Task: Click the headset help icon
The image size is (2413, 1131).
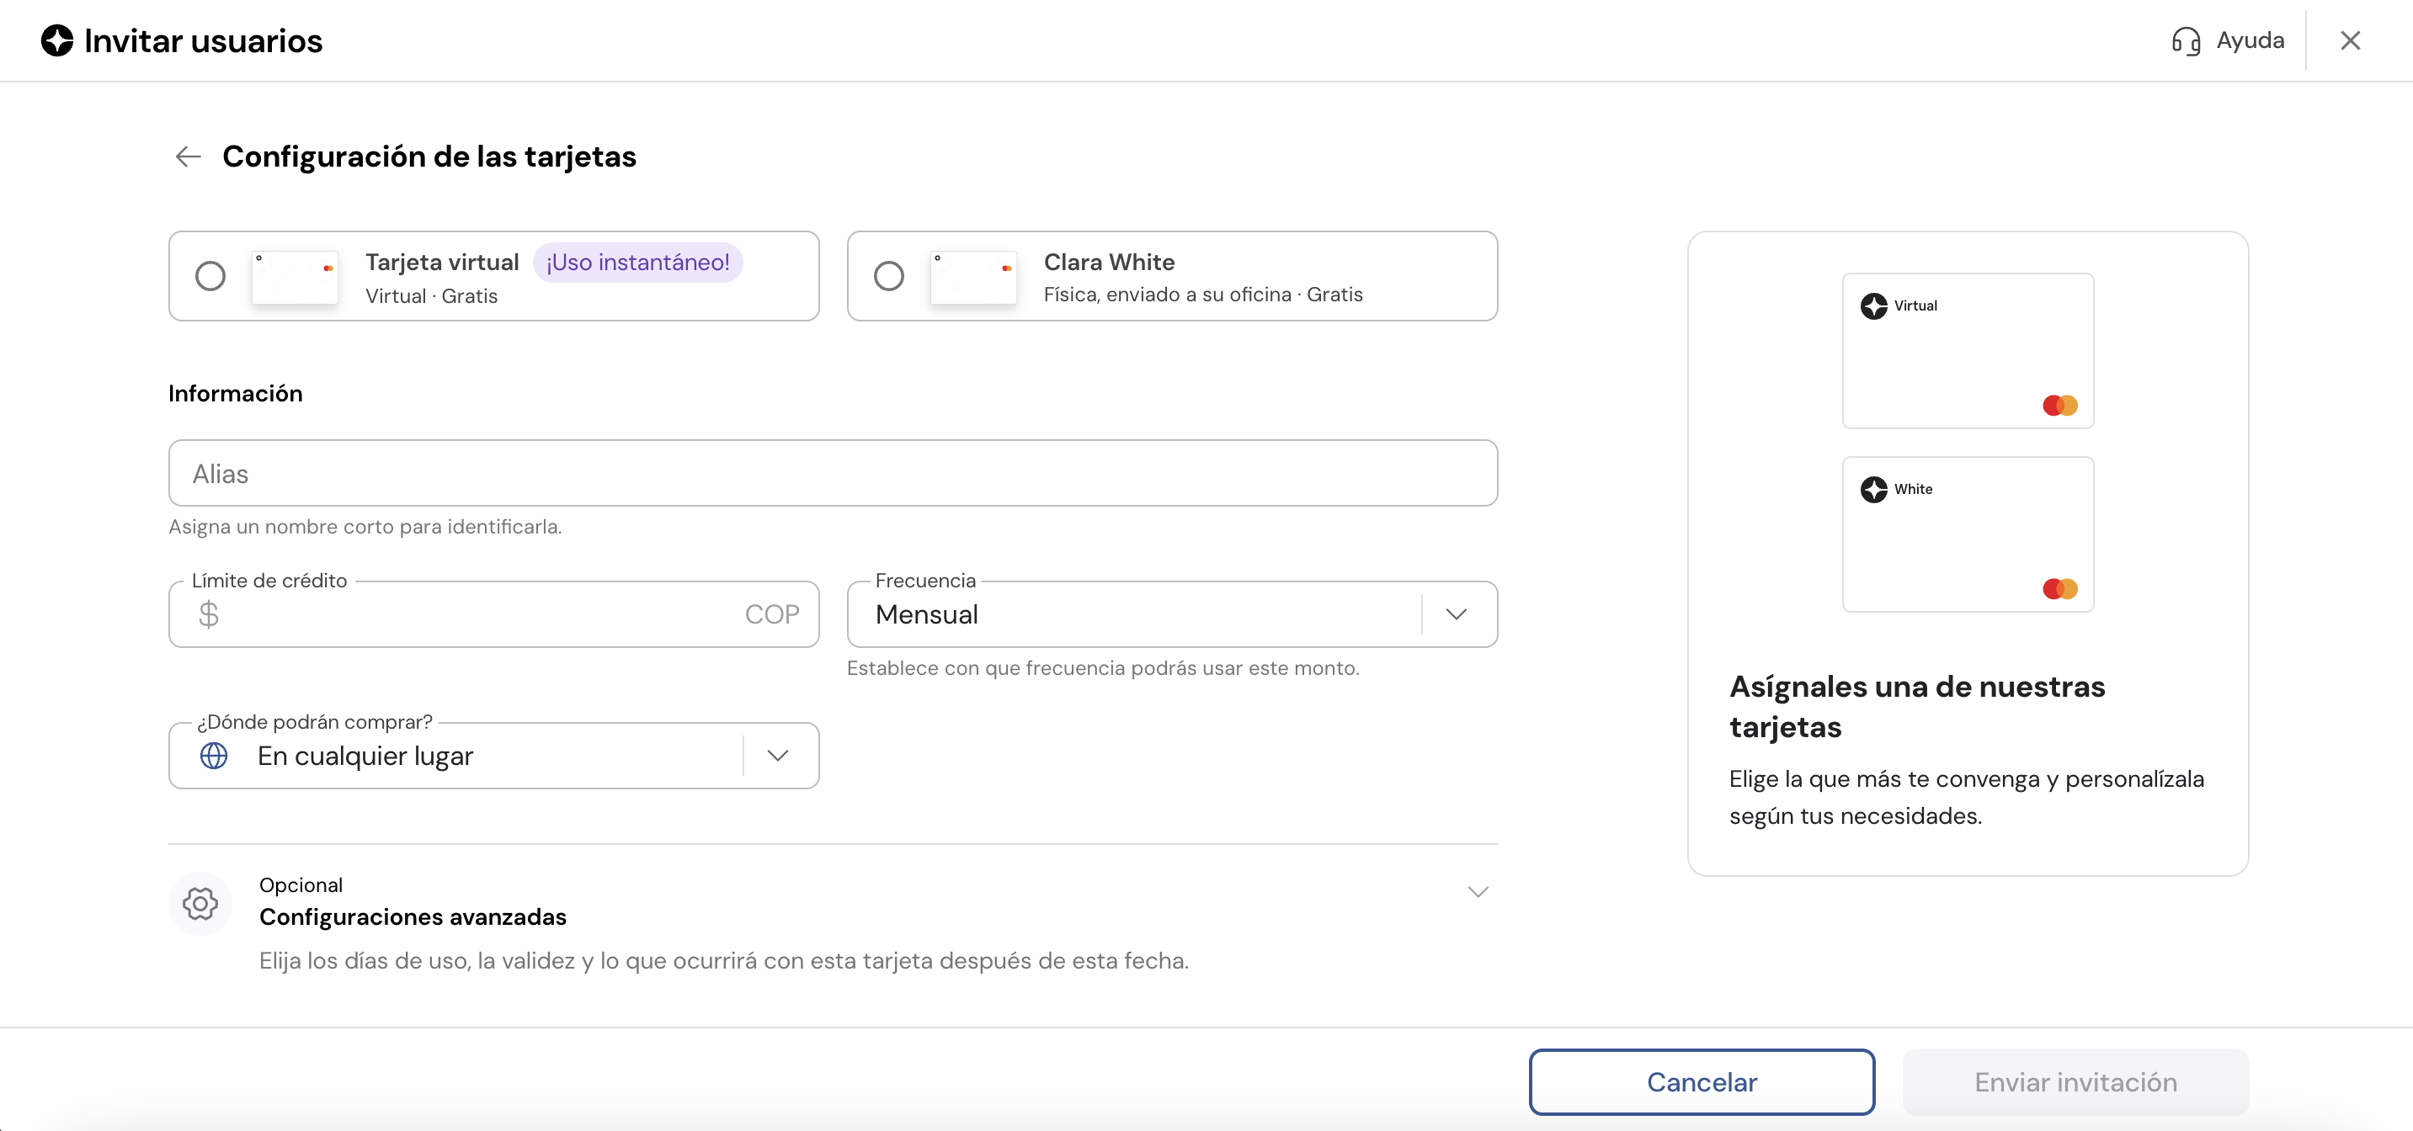Action: click(2186, 41)
